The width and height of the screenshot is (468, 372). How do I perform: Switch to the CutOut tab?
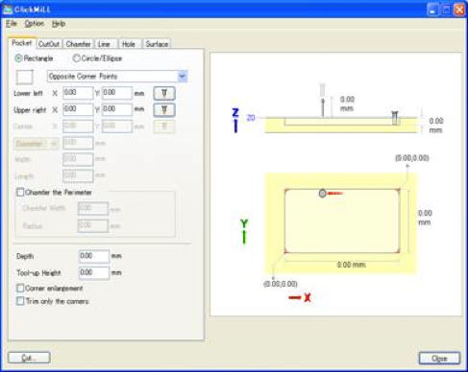coord(49,44)
